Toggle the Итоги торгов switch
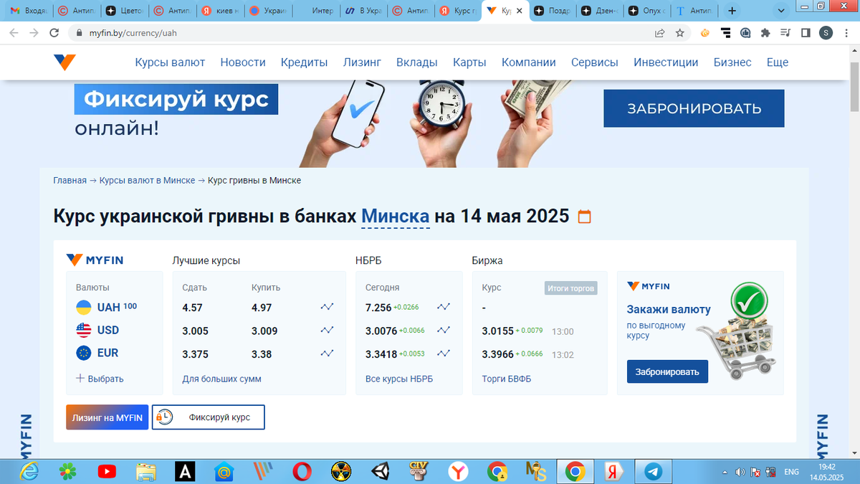 tap(571, 288)
